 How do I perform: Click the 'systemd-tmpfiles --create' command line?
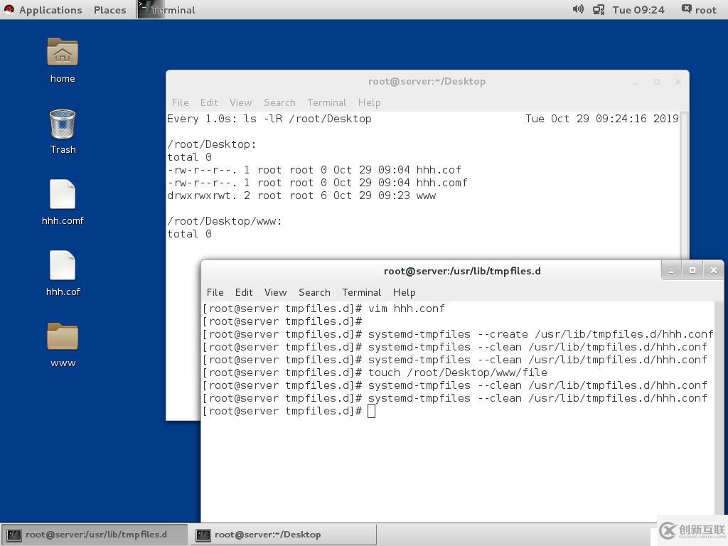(458, 334)
